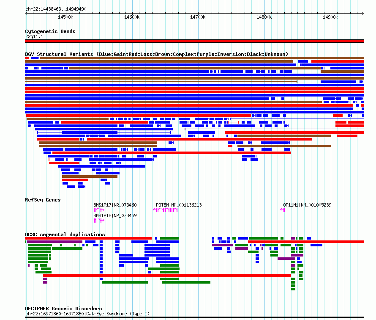Select the OR11H1|NM_001005239 gene label
The image size is (376, 320).
coord(307,205)
